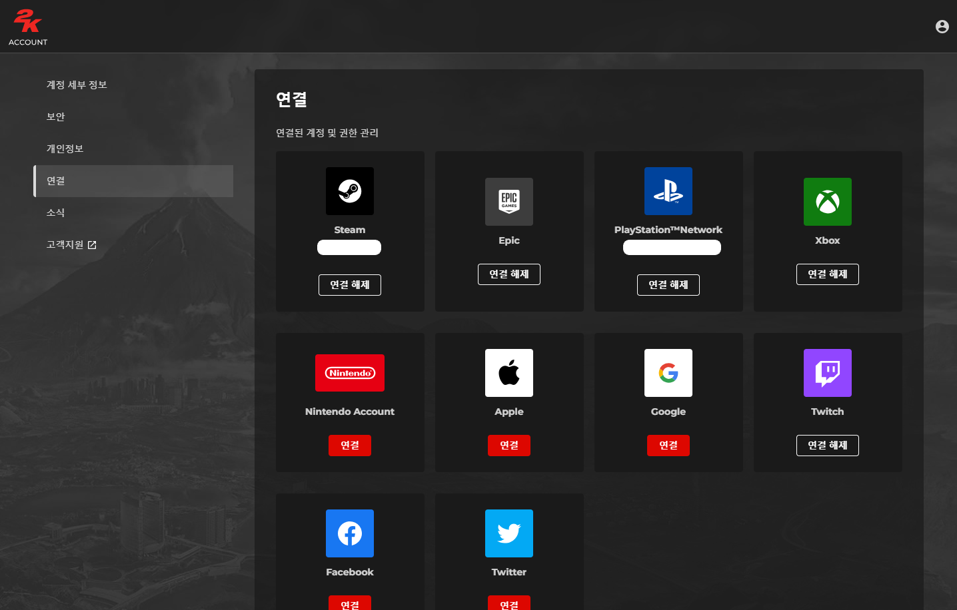Click the Xbox card label
The image size is (957, 610).
click(828, 240)
